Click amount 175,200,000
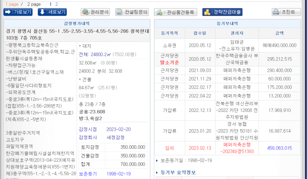This screenshot has height=179, width=307. [x=280, y=87]
